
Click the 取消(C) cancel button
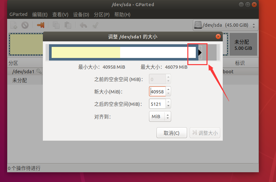[172, 133]
